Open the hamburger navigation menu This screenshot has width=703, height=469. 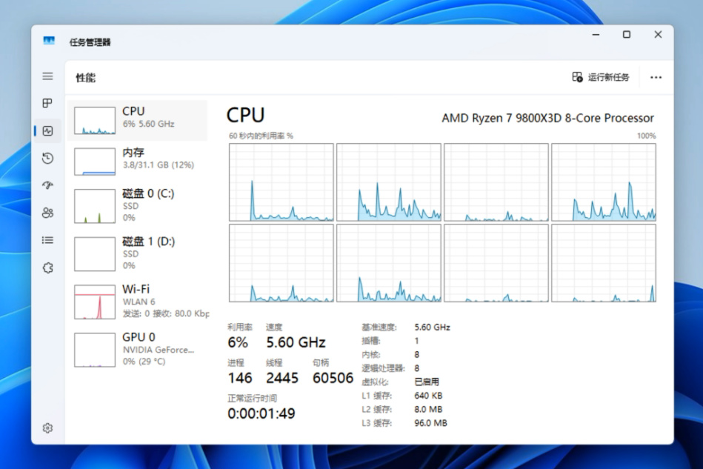(x=47, y=76)
